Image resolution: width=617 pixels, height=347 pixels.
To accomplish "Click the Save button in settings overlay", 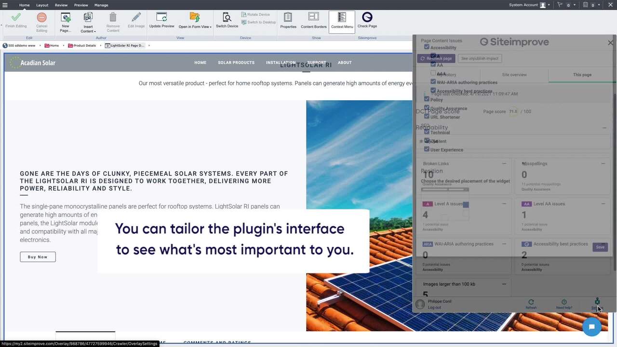I will [x=600, y=247].
